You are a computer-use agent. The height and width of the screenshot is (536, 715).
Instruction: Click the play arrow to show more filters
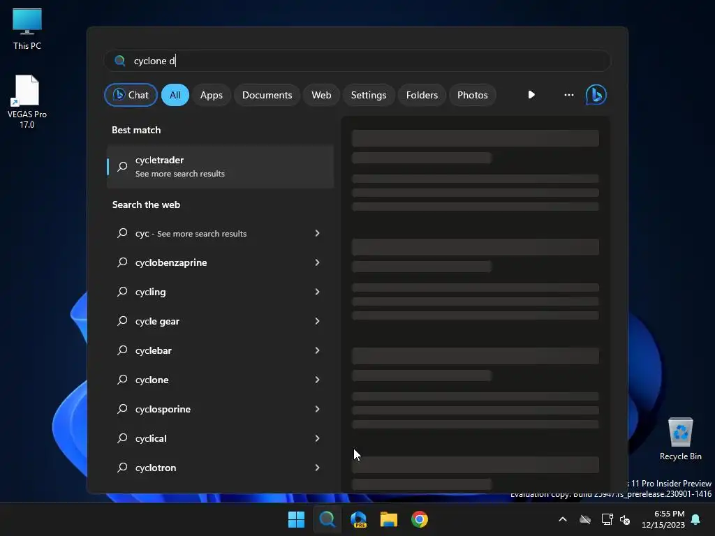coord(531,95)
